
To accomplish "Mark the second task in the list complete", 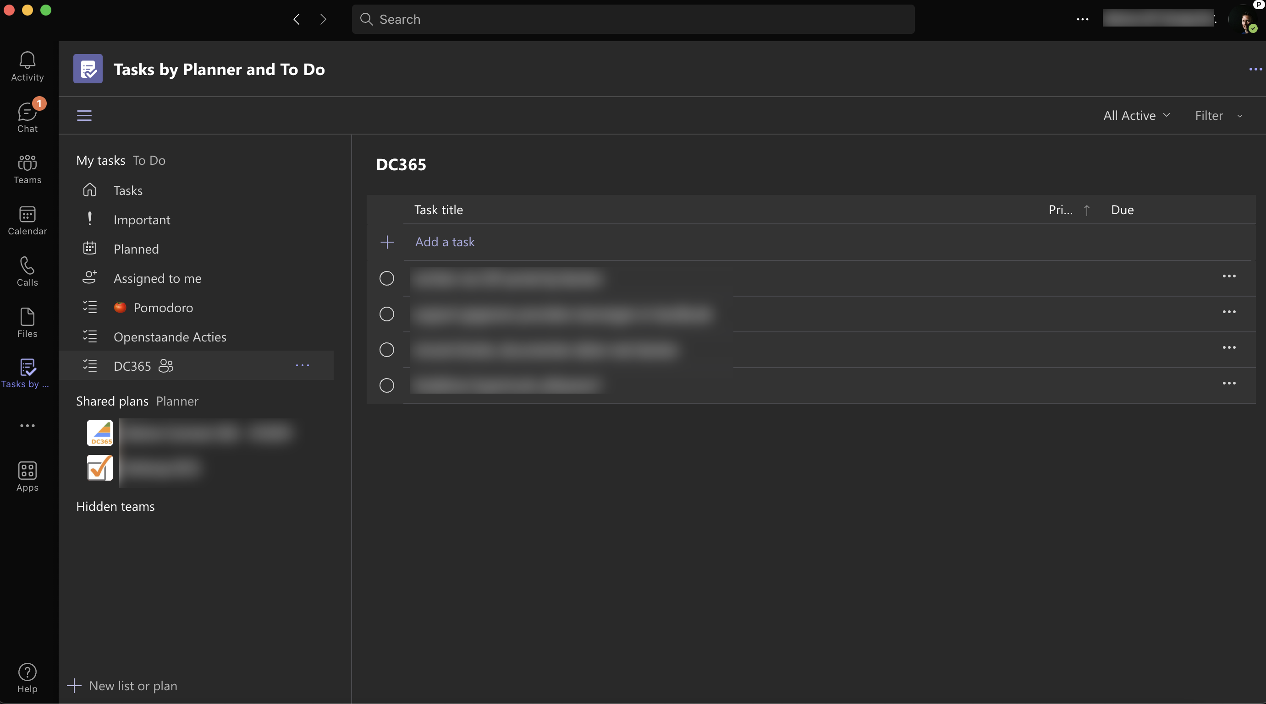I will 386,314.
